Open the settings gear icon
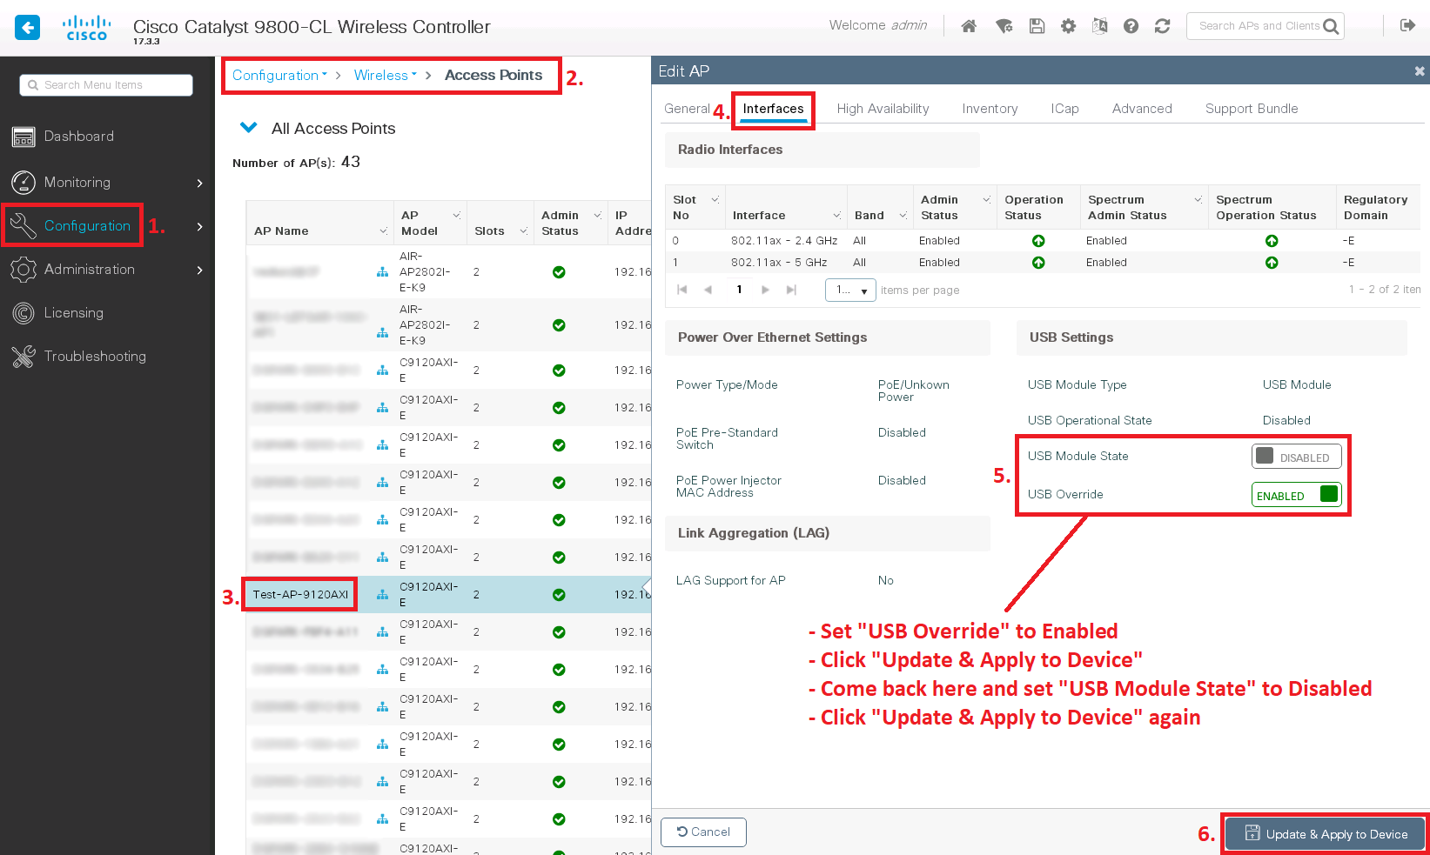 coord(1068,26)
